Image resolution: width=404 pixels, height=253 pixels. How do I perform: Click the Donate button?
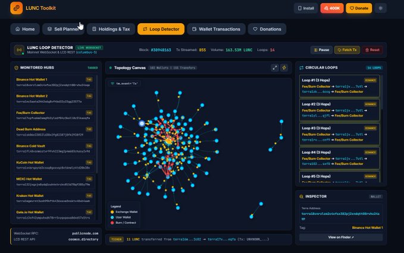click(x=359, y=8)
